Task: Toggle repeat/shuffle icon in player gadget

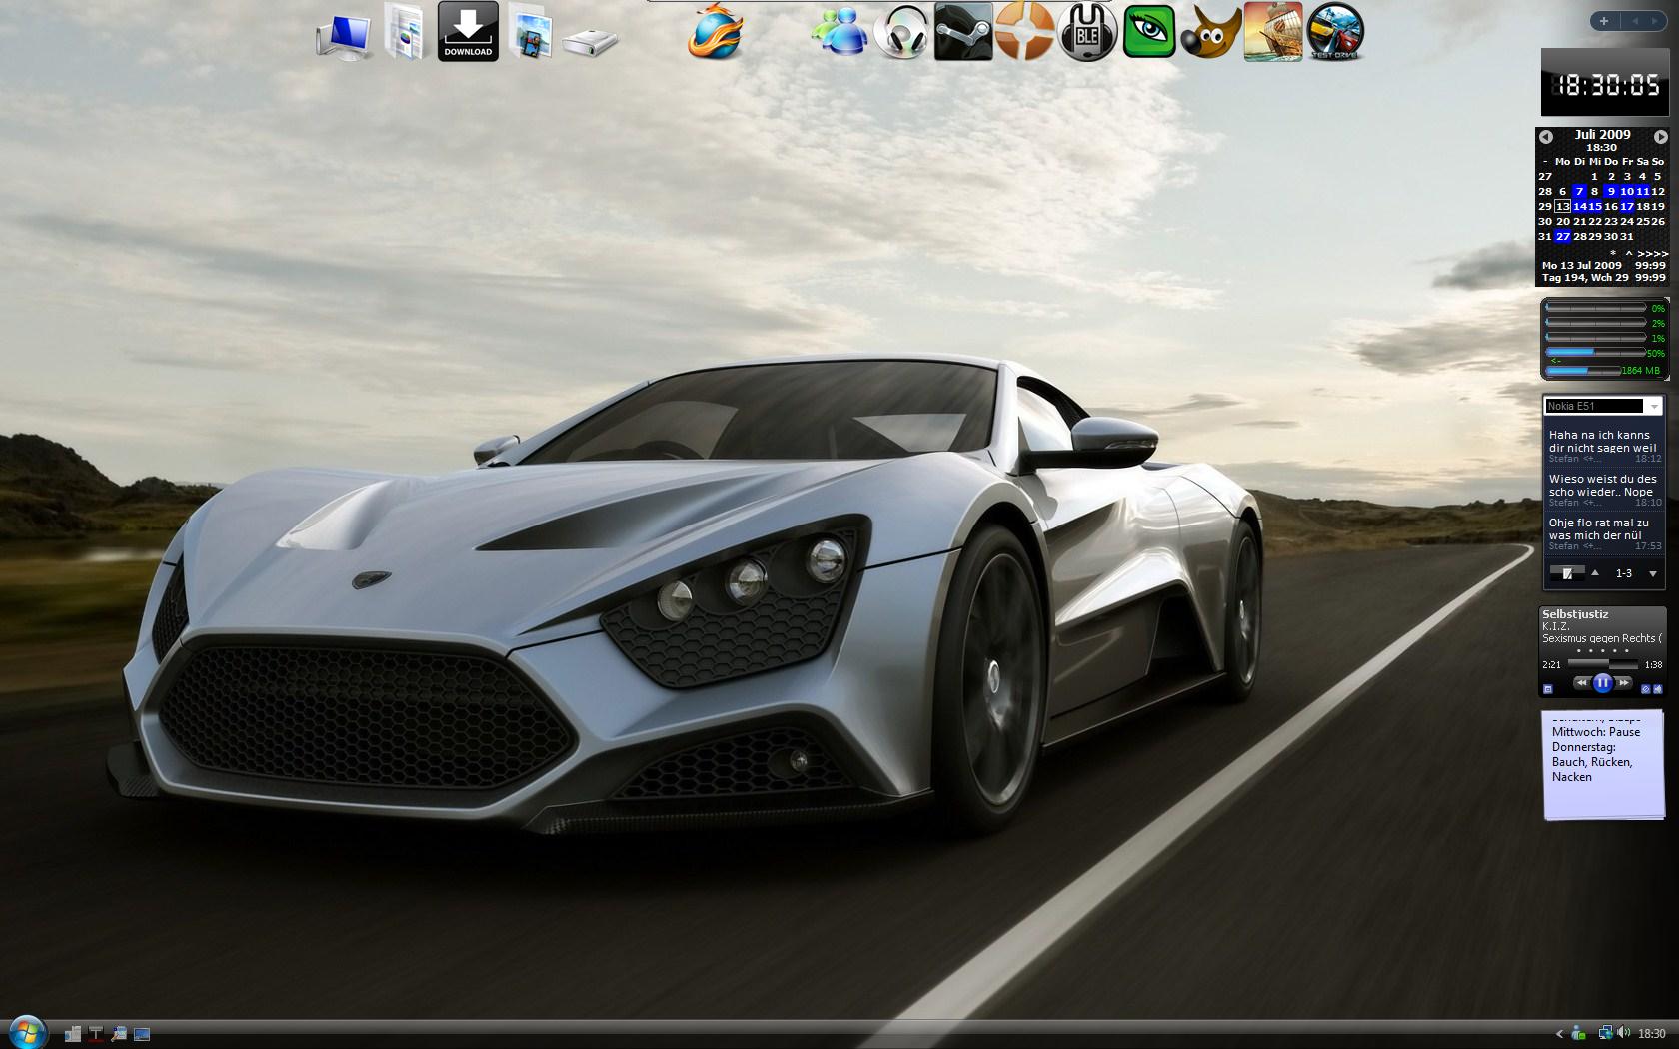Action: 1645,689
